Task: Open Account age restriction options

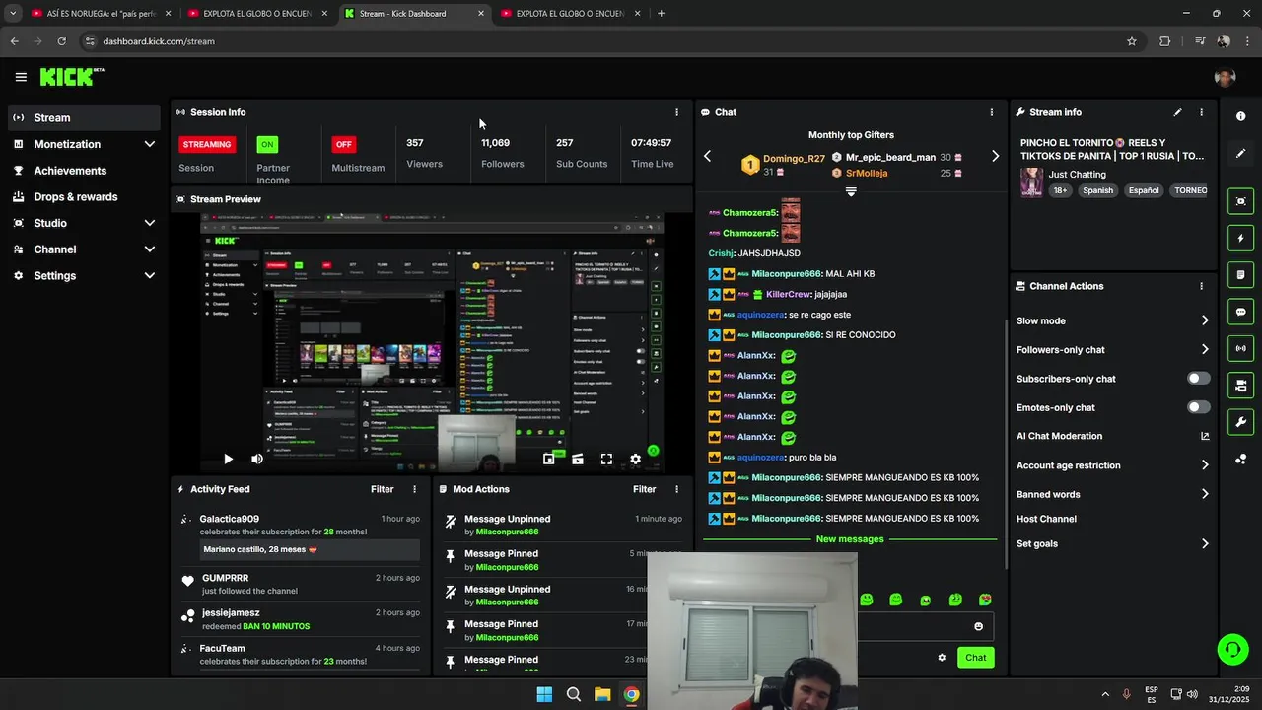Action: (1112, 465)
